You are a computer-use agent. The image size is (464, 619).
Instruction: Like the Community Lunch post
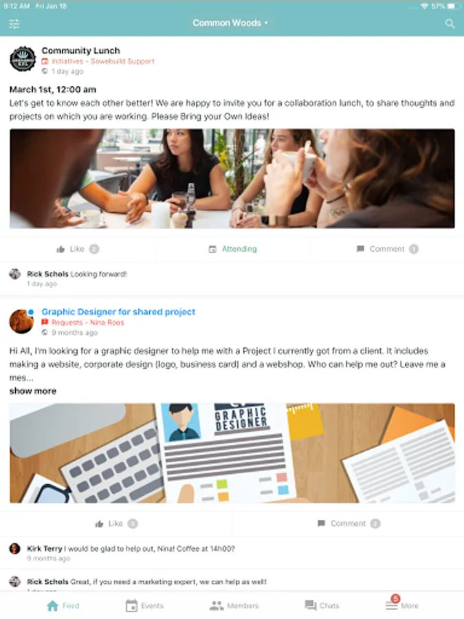tap(78, 249)
